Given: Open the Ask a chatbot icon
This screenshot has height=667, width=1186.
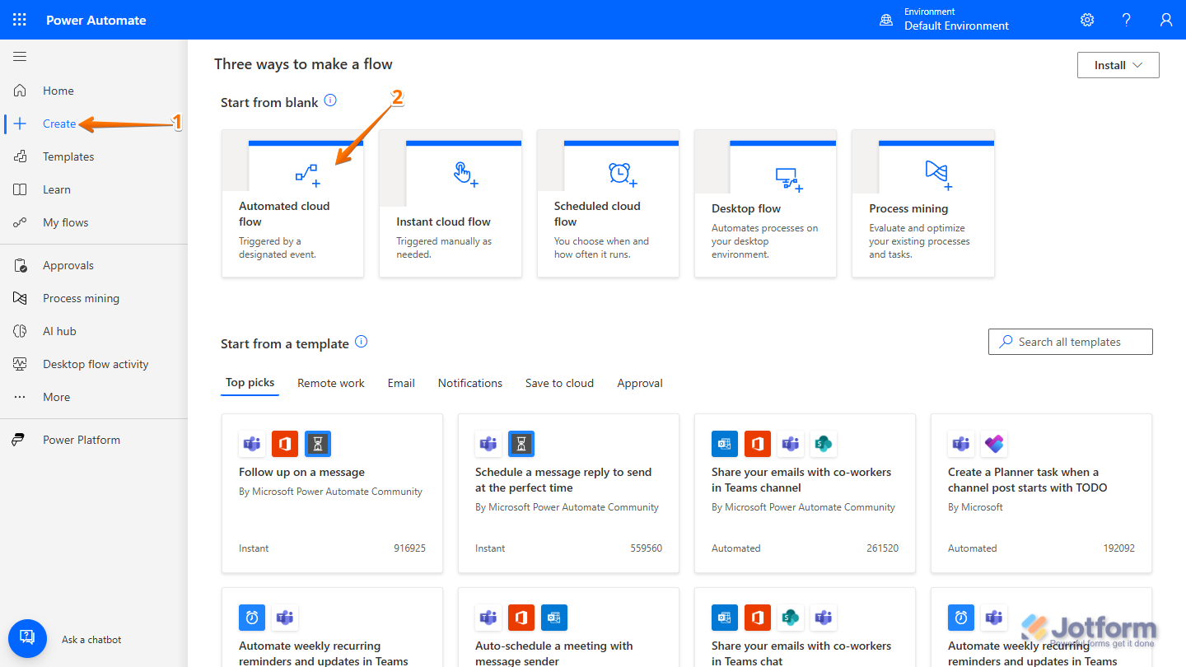Looking at the screenshot, I should 27,638.
